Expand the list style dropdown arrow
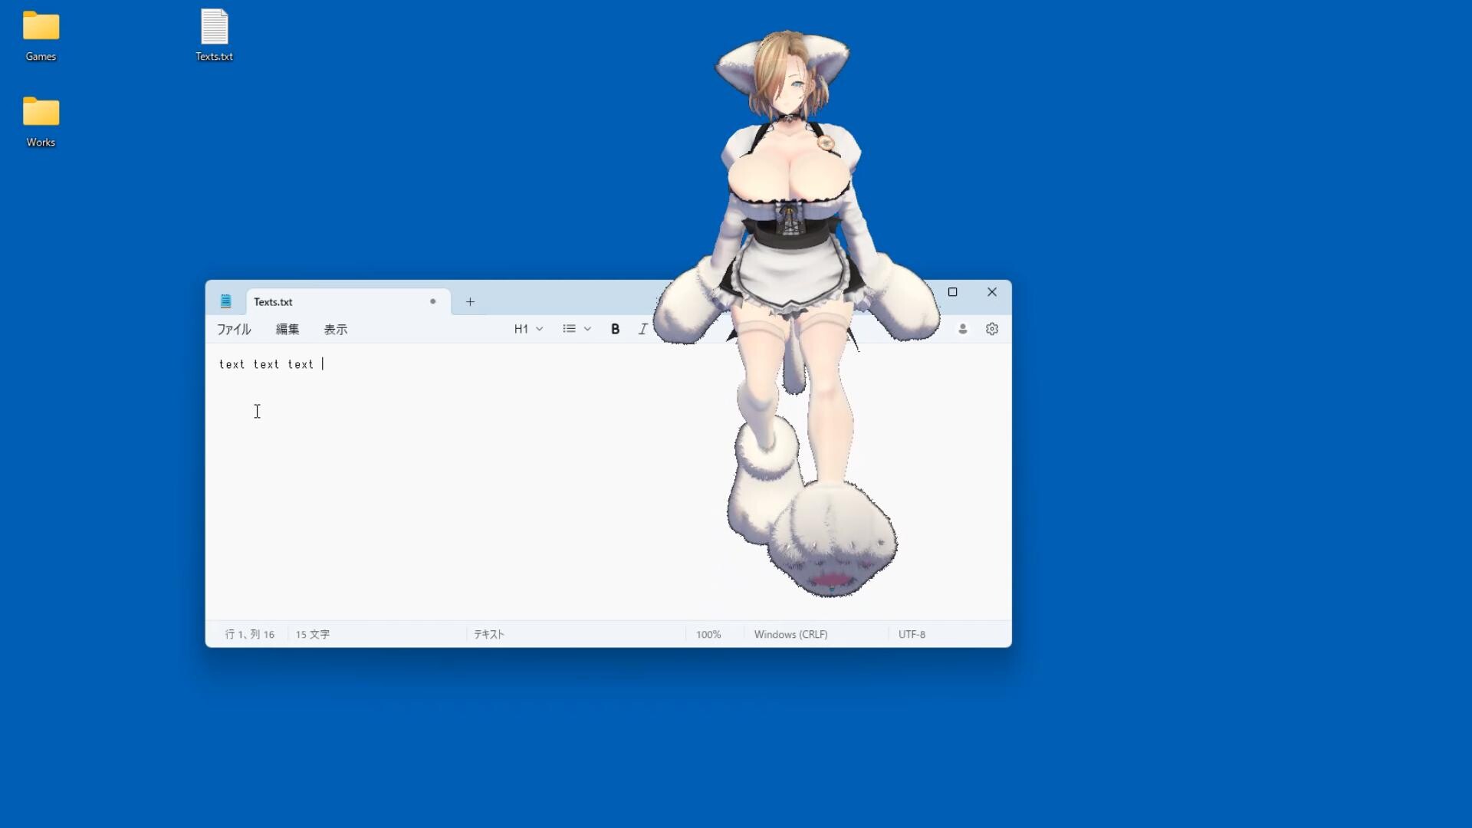Viewport: 1472px width, 828px height. pos(587,328)
